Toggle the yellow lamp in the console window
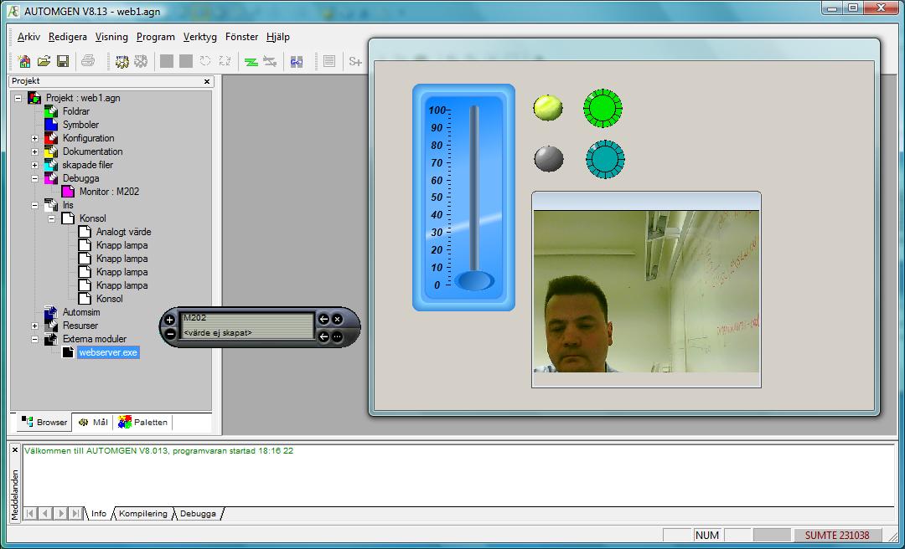Viewport: 905px width, 549px height. [548, 107]
